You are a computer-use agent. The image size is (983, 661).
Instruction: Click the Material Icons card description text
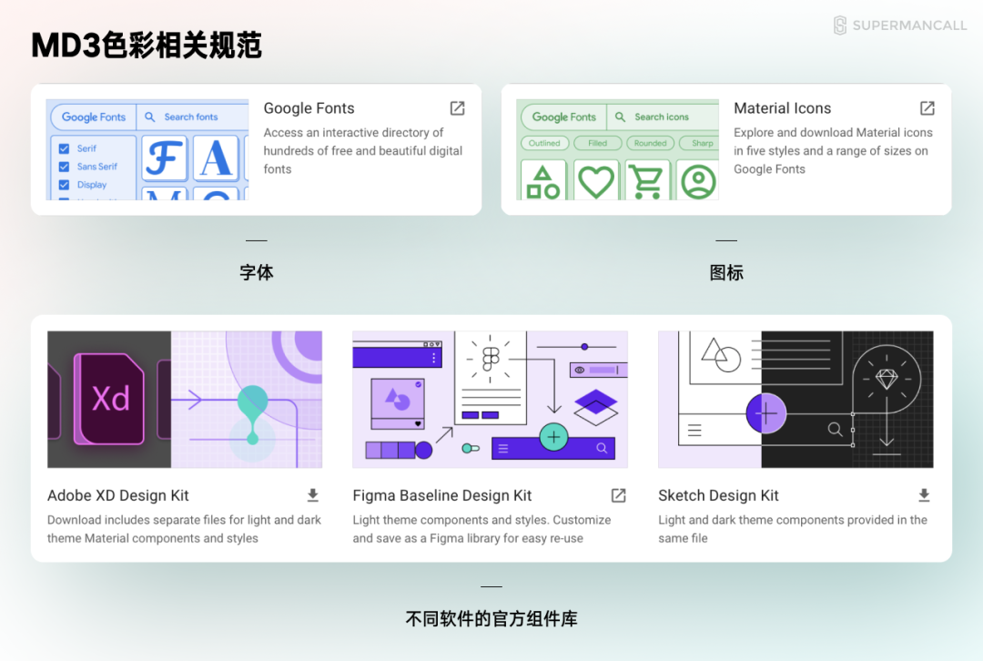coord(833,151)
